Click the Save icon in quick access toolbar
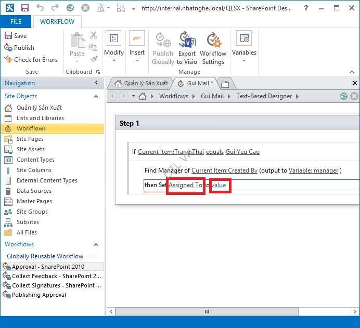Image resolution: width=360 pixels, height=328 pixels. 24,8
